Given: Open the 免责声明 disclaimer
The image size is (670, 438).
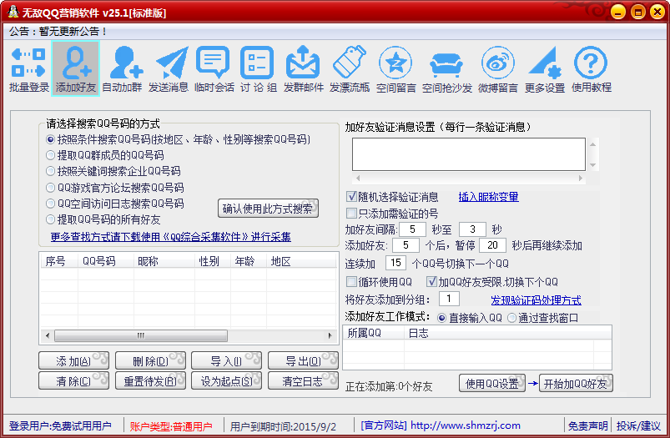Looking at the screenshot, I should 587,426.
